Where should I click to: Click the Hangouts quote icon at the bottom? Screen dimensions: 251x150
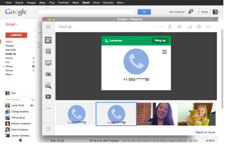(x=20, y=140)
